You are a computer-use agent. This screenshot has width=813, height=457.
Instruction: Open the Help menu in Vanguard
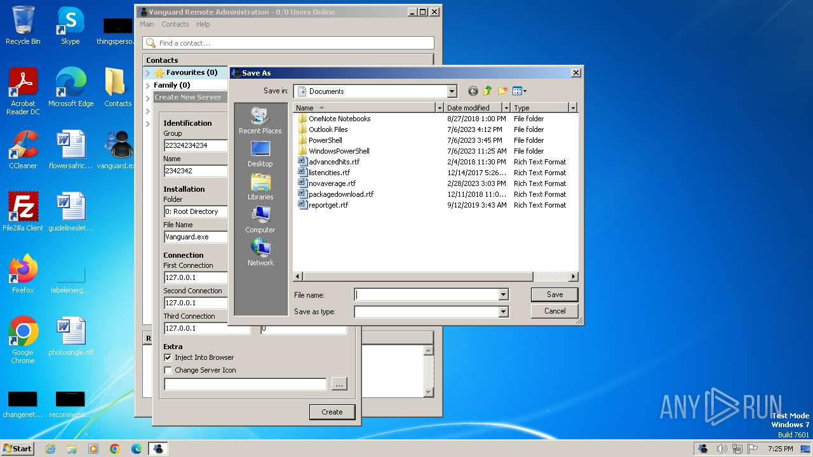point(203,24)
